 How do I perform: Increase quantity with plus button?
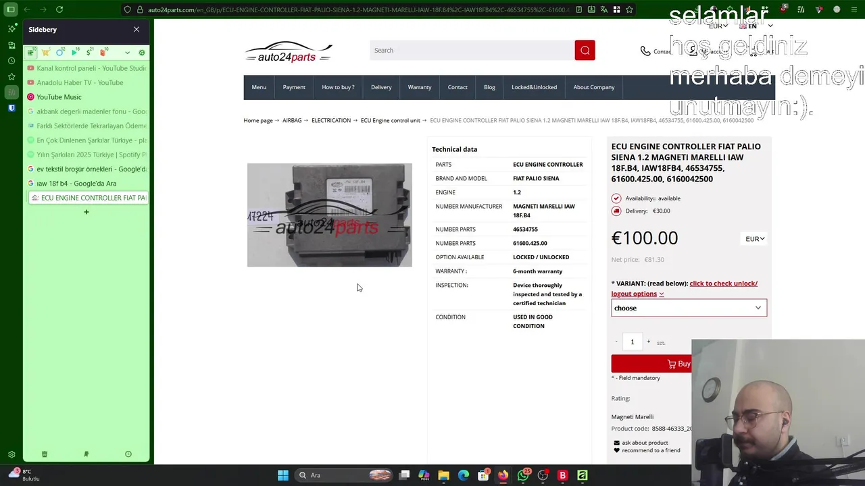click(x=649, y=342)
